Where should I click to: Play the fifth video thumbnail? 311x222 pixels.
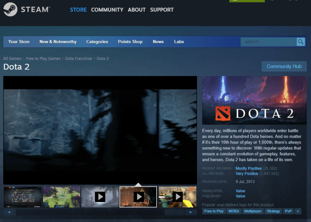pyautogui.click(x=177, y=197)
